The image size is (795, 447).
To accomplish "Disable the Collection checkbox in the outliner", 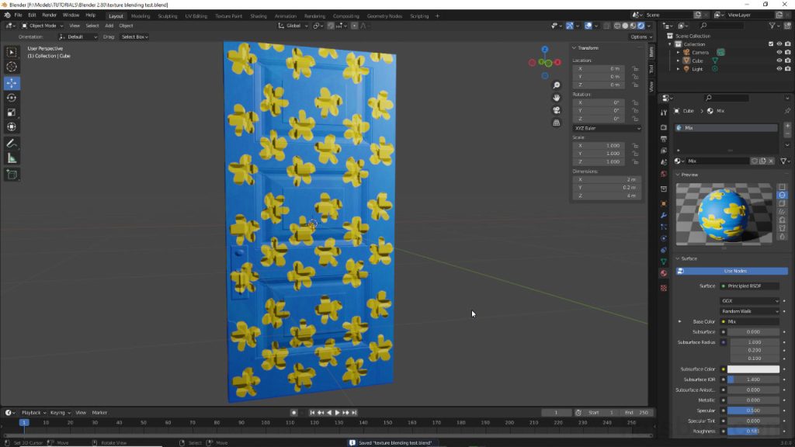I will pyautogui.click(x=771, y=44).
